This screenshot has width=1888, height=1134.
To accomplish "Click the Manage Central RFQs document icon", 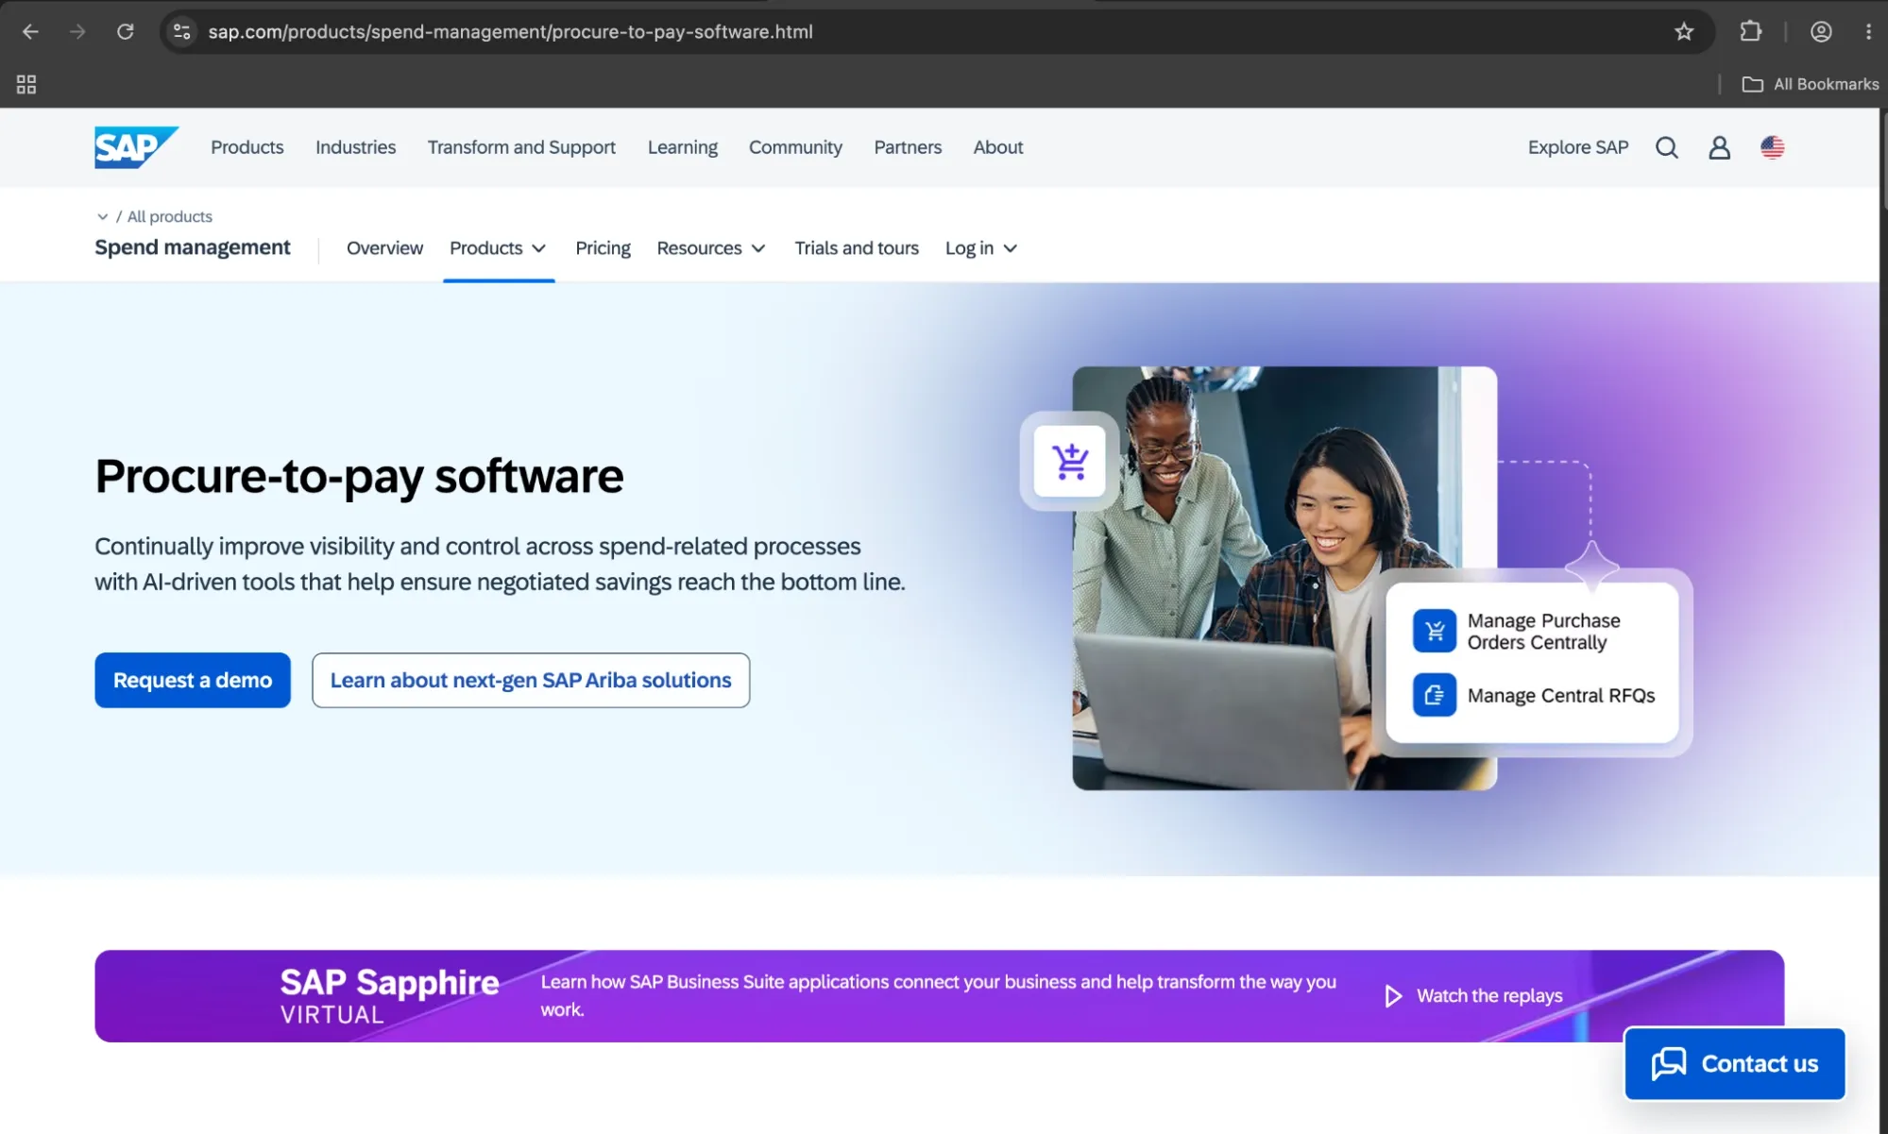I will click(1435, 696).
